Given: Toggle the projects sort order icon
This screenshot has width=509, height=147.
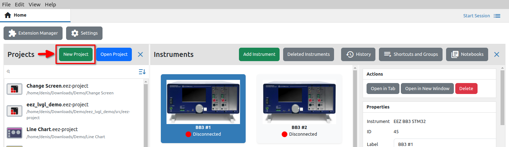Looking at the screenshot, I should point(142,72).
